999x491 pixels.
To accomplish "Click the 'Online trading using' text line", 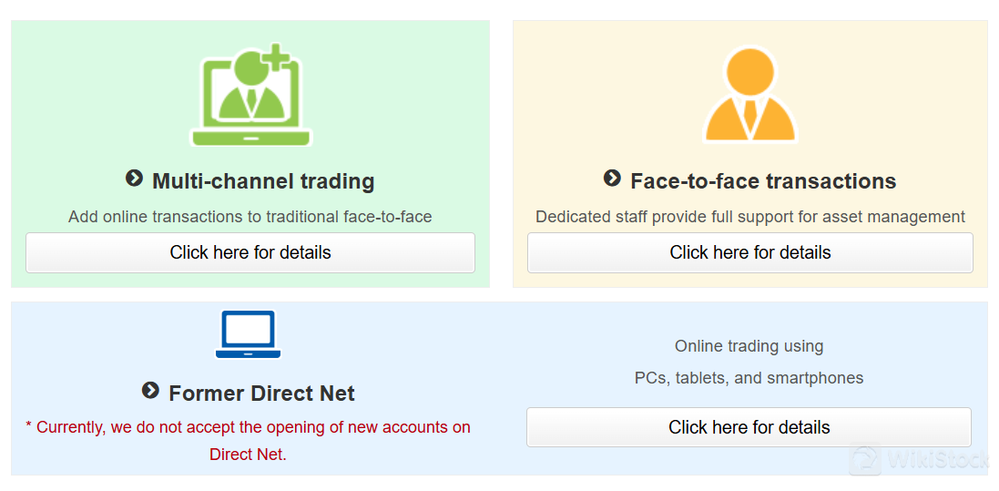I will click(749, 346).
